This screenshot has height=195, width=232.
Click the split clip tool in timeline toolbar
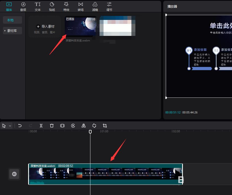[x=41, y=126]
